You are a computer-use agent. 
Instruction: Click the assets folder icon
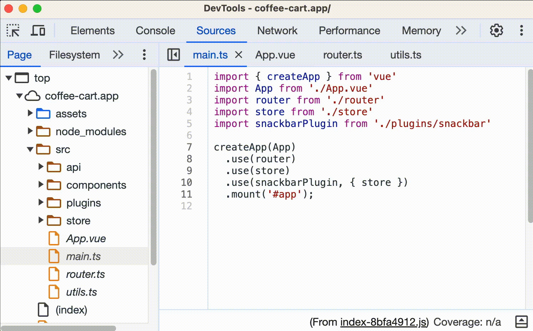(x=43, y=113)
